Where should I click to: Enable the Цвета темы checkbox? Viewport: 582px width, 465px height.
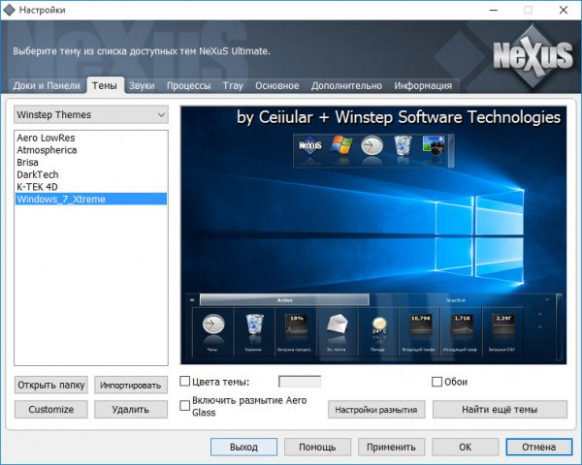coord(185,382)
